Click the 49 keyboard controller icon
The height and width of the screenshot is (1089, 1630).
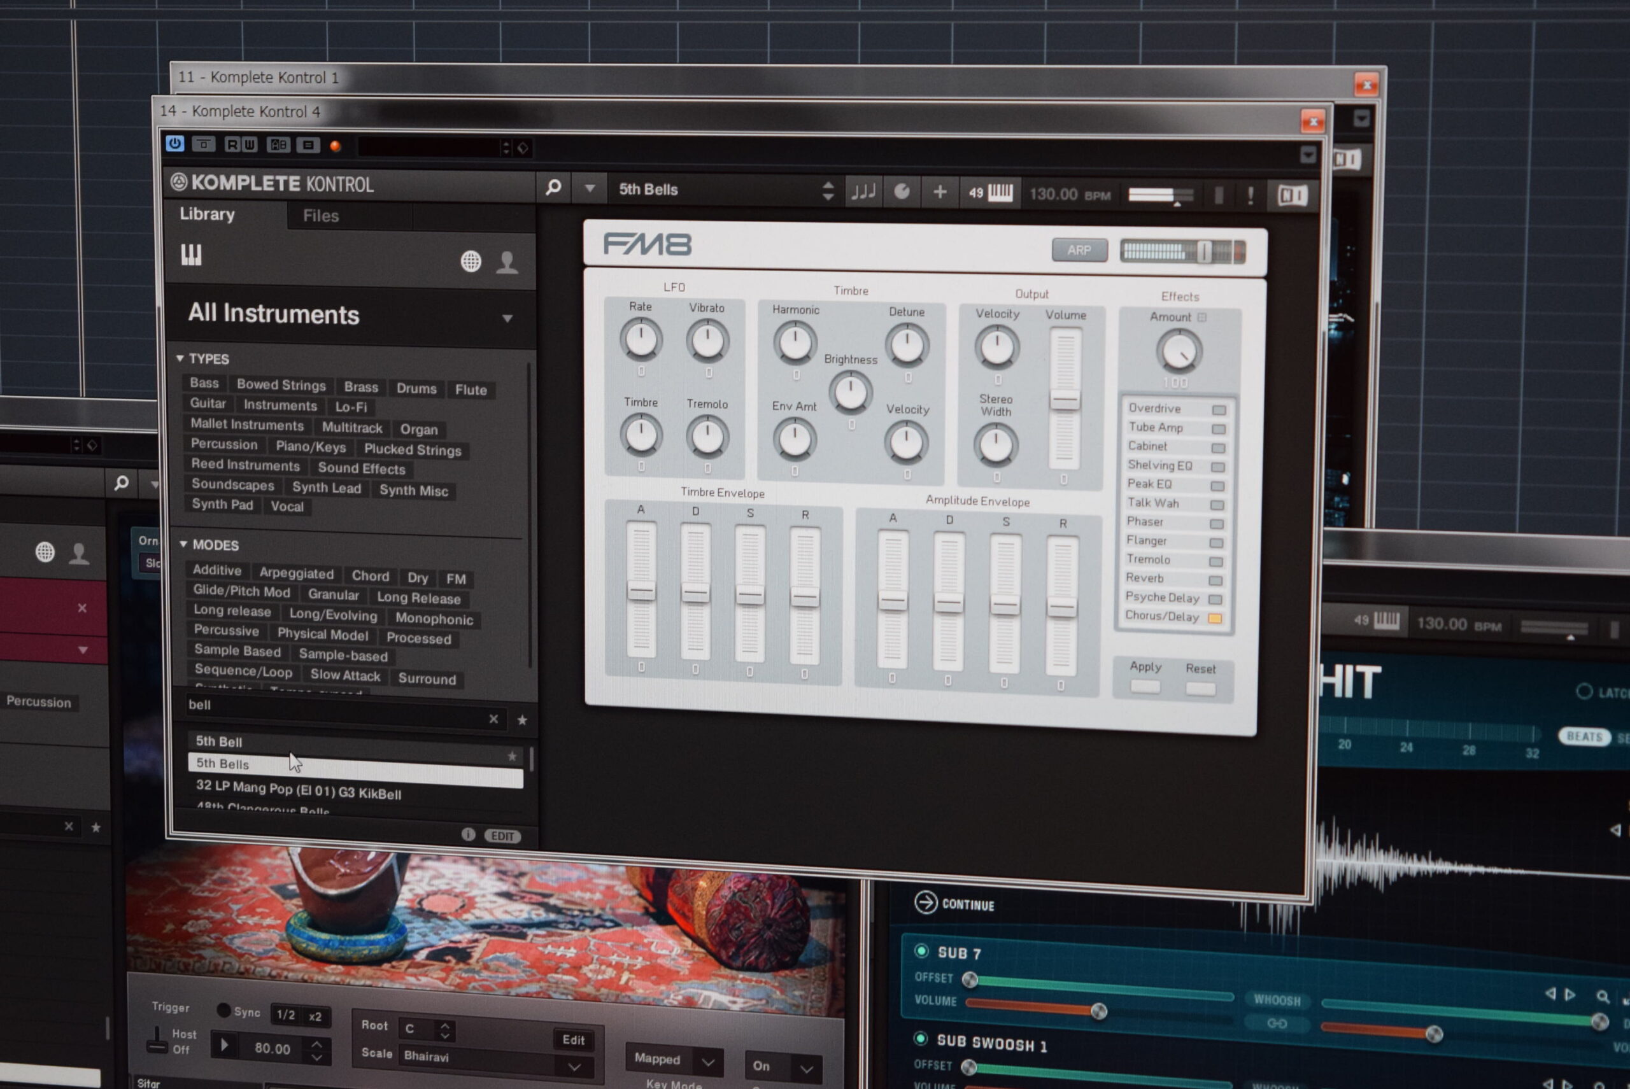point(991,192)
